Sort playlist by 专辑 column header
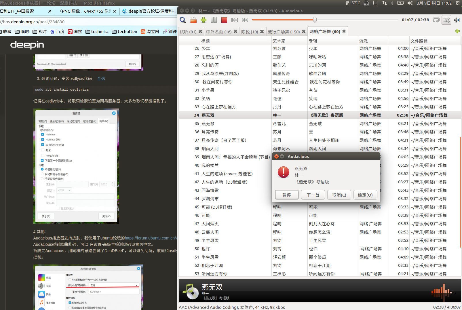Viewport: 462px width, 310px height. [x=333, y=41]
